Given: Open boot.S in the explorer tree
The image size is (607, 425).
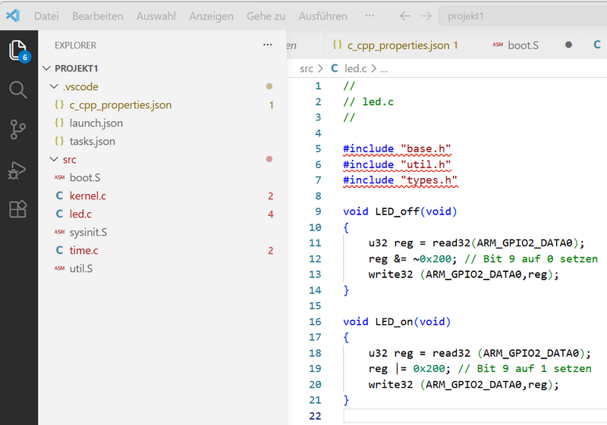Looking at the screenshot, I should coord(85,178).
